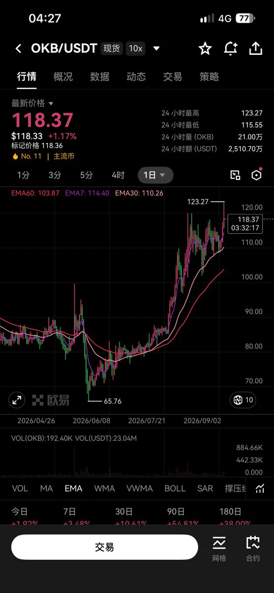Tap the 123.27 high marker on chart
Screen dimensions: 274x593
click(198, 202)
